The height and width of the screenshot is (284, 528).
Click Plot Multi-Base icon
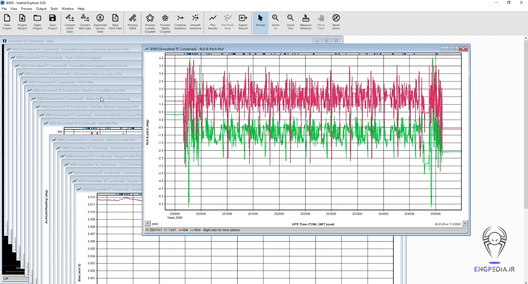coord(228,22)
